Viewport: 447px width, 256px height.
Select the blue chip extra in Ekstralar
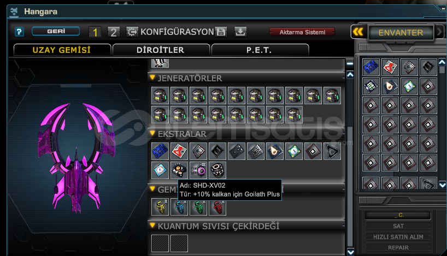click(x=160, y=151)
